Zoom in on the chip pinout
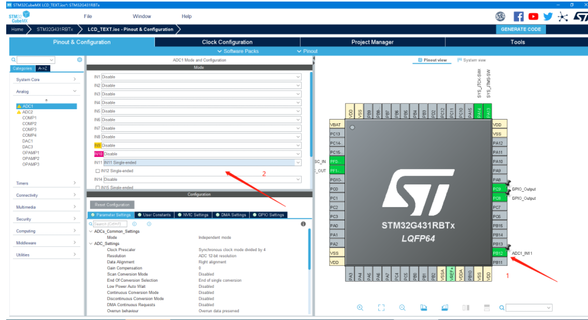Viewport: 588px width, 320px height. pyautogui.click(x=360, y=308)
